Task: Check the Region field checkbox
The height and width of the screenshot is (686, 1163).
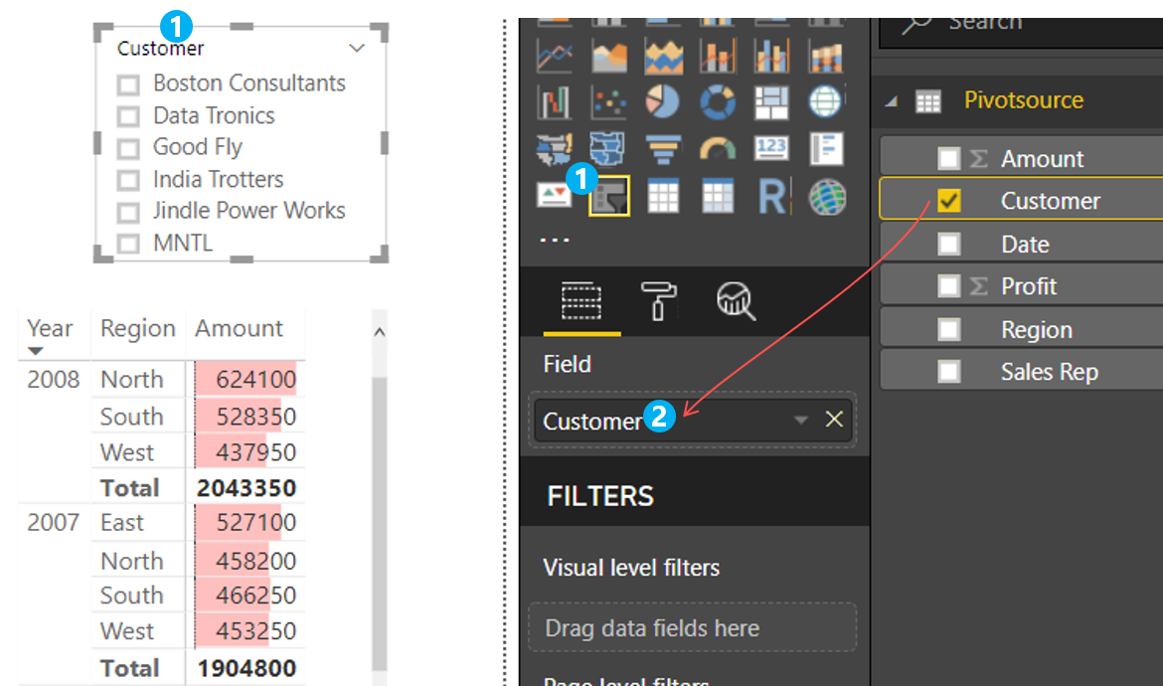Action: click(949, 329)
